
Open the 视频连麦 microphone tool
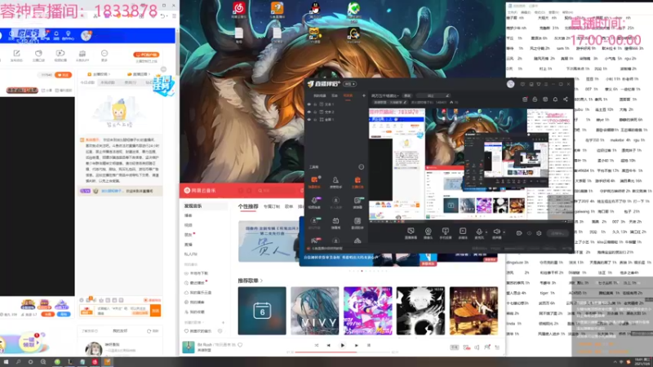coord(314,202)
